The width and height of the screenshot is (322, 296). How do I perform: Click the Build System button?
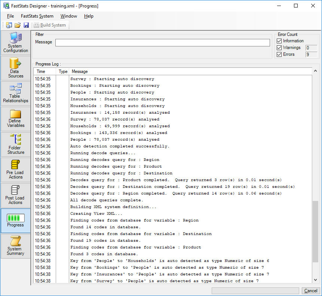50,25
